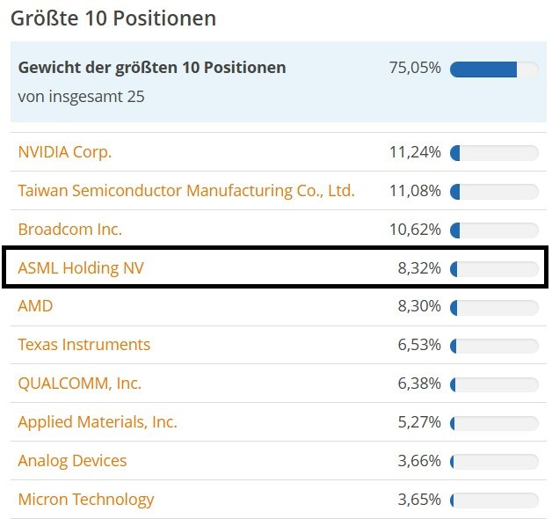Viewport: 552px width, 519px height.
Task: Click the 11,08% weight bar for Taiwan Semiconductor
Action: pyautogui.click(x=494, y=192)
